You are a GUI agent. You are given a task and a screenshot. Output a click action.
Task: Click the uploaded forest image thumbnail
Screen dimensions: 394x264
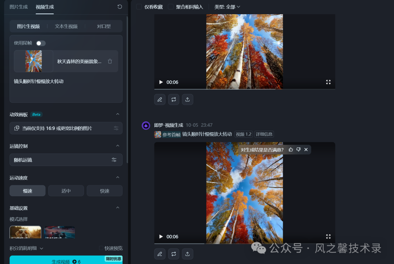[34, 61]
